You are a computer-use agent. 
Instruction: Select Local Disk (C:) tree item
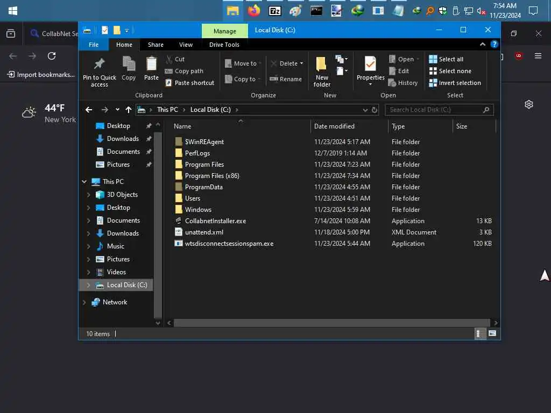click(x=126, y=285)
